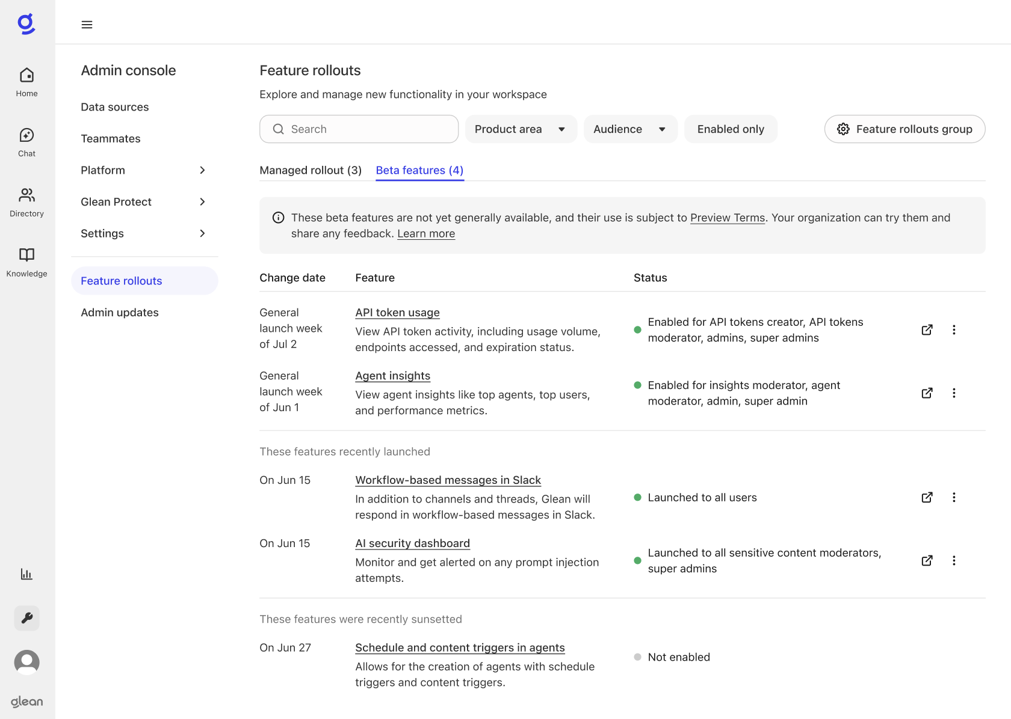Open the Knowledge book icon
Screen dimensions: 1011x719
click(26, 262)
